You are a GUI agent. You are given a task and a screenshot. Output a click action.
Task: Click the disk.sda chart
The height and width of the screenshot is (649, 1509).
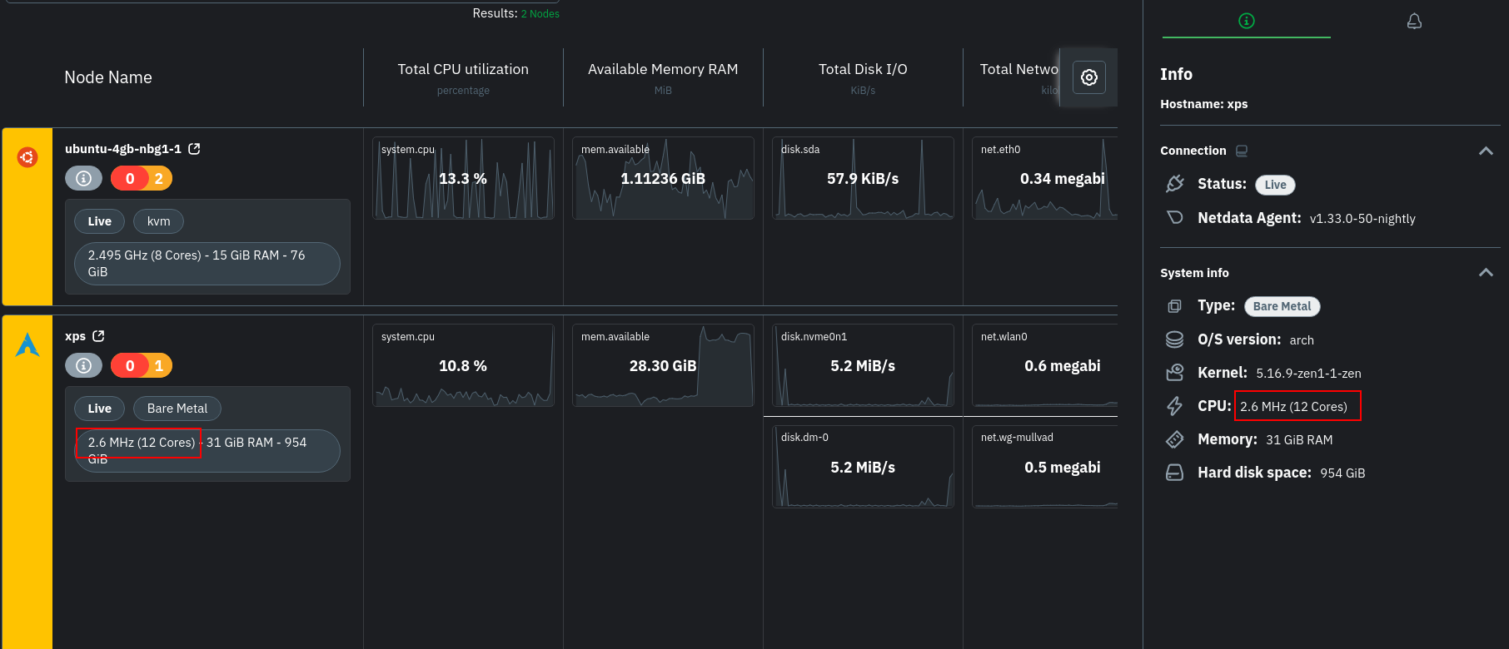click(863, 178)
